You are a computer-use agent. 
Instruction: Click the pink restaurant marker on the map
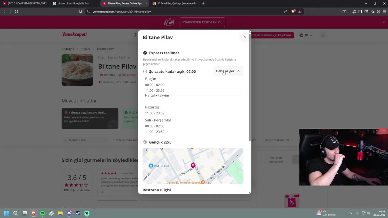(x=193, y=165)
